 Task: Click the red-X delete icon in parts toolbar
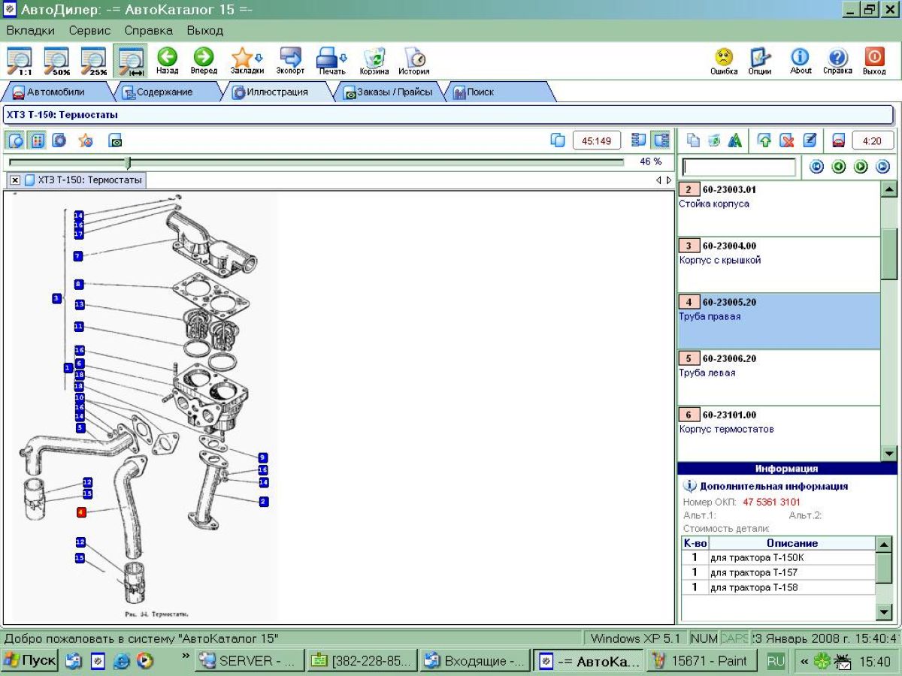tap(786, 140)
